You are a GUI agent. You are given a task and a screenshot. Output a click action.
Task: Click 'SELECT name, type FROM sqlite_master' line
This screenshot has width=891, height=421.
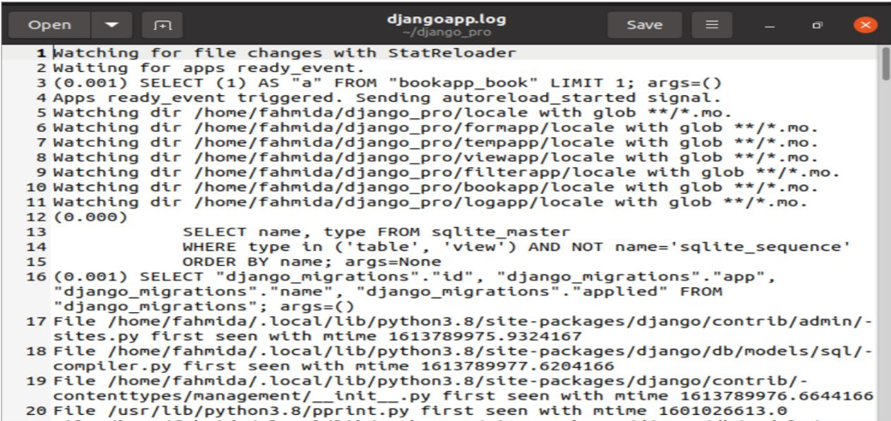(x=376, y=232)
